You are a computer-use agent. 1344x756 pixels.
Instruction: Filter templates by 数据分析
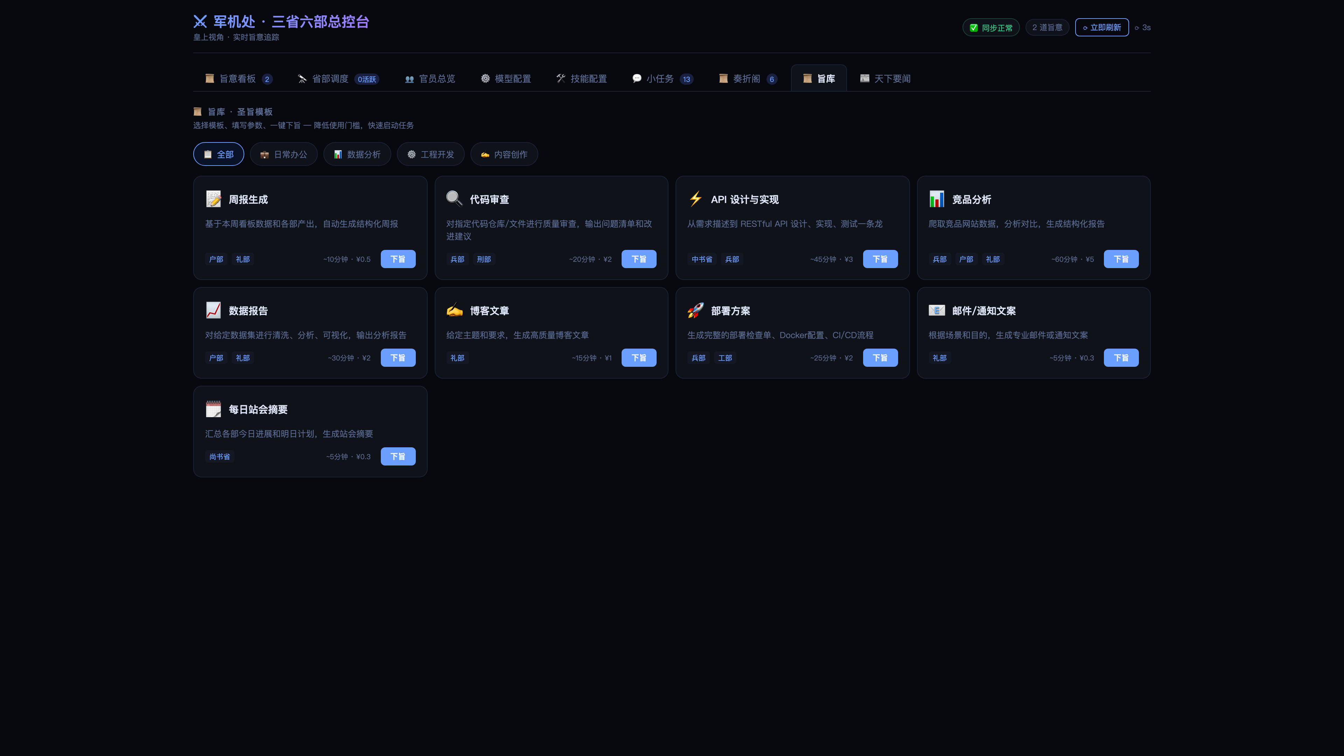pos(357,154)
